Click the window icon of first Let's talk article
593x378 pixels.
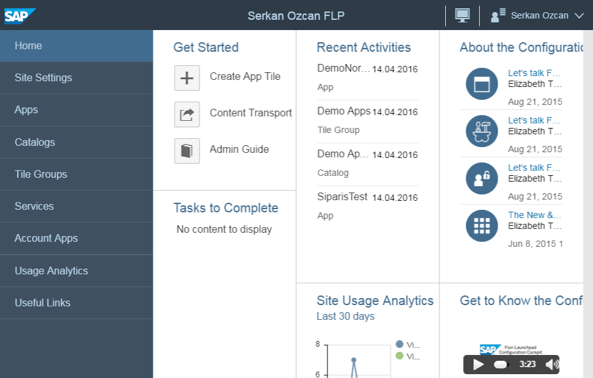tap(482, 84)
